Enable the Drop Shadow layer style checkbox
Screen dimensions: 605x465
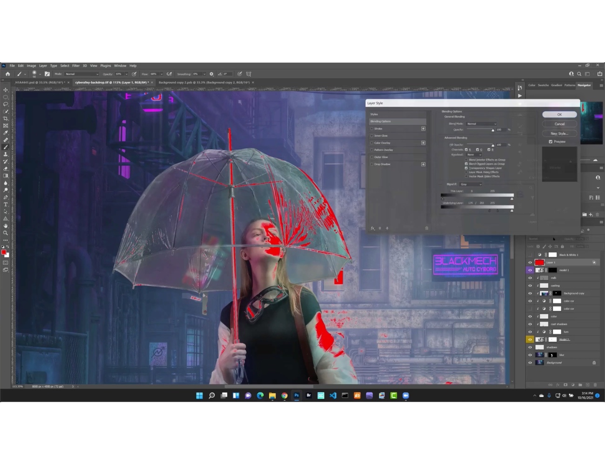tap(371, 164)
